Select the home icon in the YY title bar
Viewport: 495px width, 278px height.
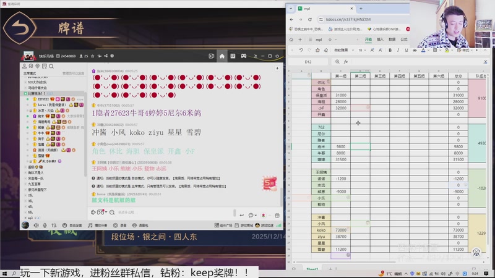click(222, 56)
